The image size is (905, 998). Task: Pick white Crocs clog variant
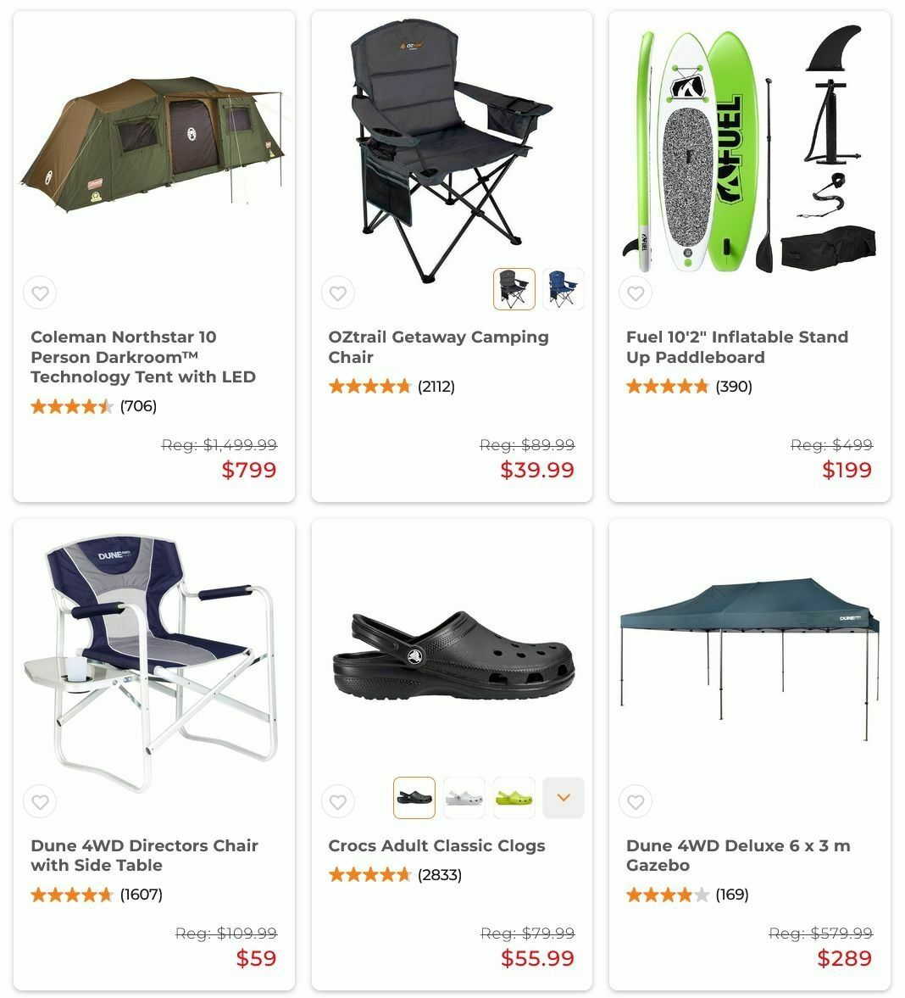464,798
